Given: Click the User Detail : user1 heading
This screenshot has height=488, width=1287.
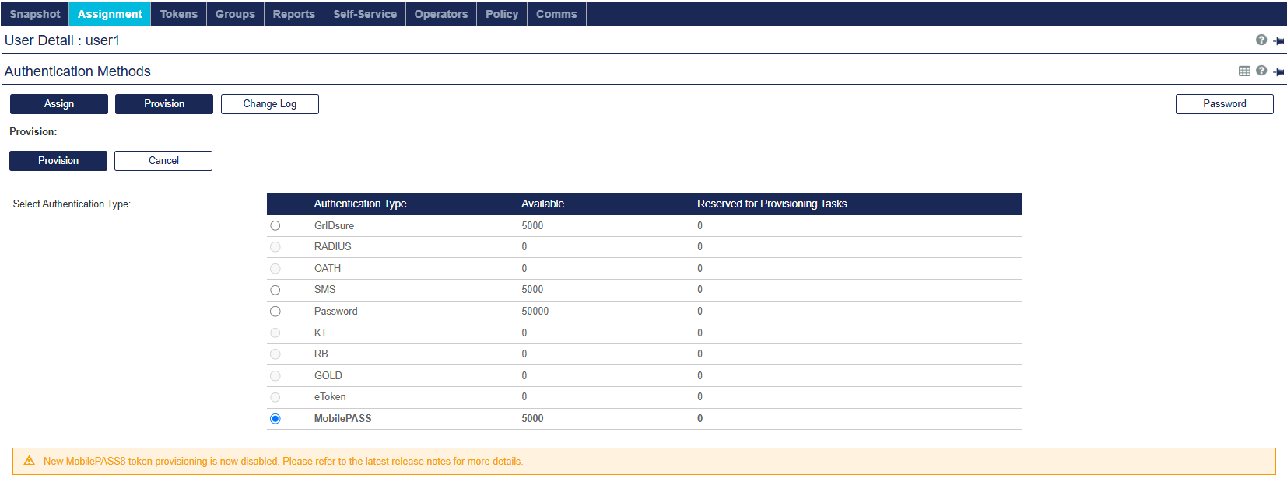Looking at the screenshot, I should tap(62, 40).
